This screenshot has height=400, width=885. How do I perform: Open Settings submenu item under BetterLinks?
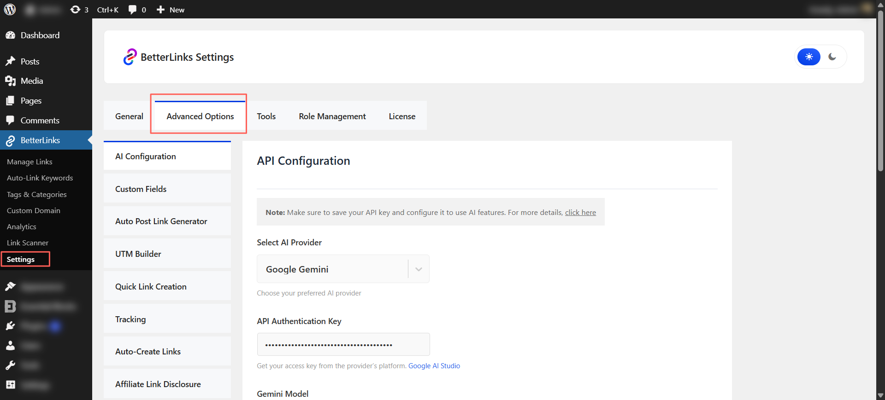[21, 260]
